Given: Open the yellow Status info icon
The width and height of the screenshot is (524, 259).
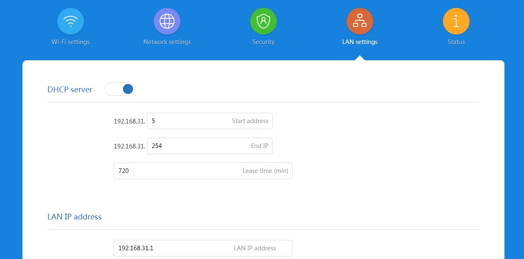Looking at the screenshot, I should pos(456,21).
